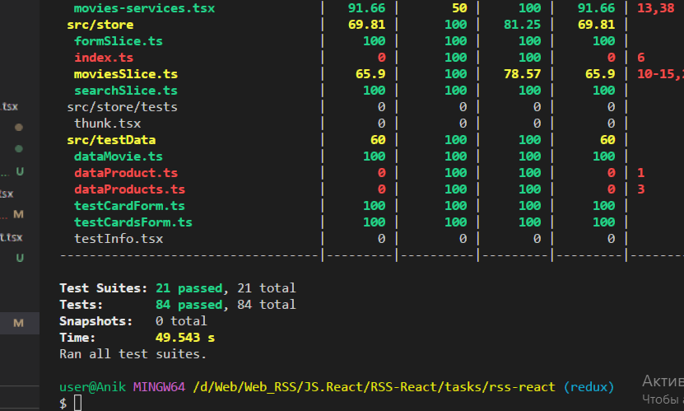
Task: Click uncovered line 1 of dataProduct.ts
Action: click(x=641, y=173)
